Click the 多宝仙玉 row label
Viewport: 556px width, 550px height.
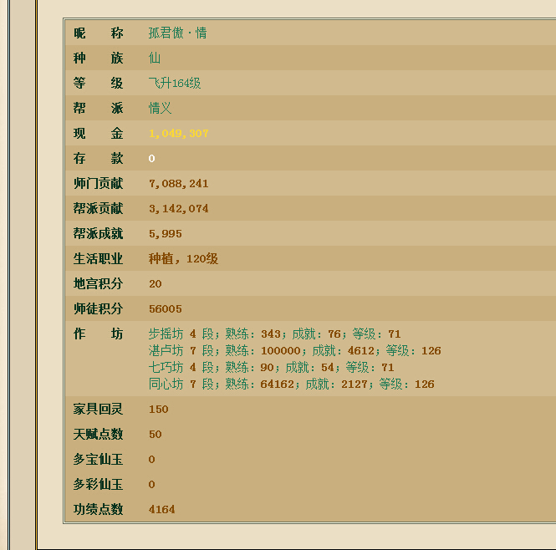pyautogui.click(x=98, y=460)
